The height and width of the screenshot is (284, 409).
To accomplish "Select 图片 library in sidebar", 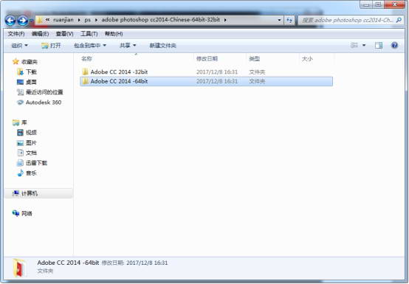I will (31, 143).
